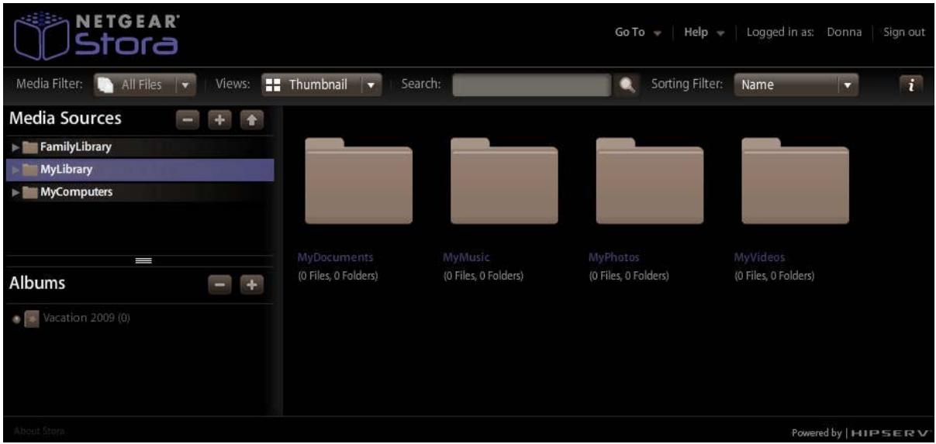The height and width of the screenshot is (444, 936).
Task: Click the All Files filter icon
Action: pyautogui.click(x=105, y=85)
